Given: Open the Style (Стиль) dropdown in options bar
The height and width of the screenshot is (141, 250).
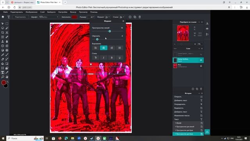Looking at the screenshot, I should (x=122, y=17).
